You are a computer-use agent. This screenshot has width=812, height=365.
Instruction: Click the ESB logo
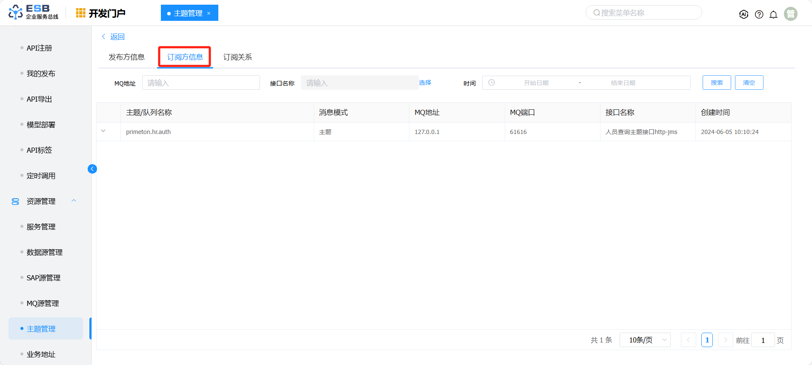pyautogui.click(x=33, y=12)
